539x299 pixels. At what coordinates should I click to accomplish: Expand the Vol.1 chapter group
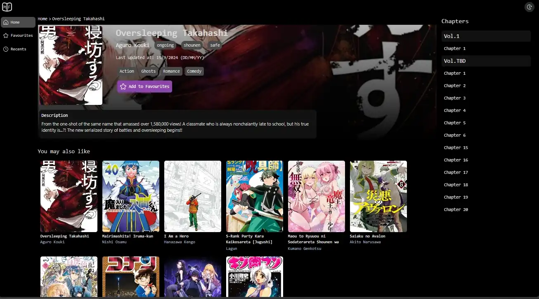(486, 36)
